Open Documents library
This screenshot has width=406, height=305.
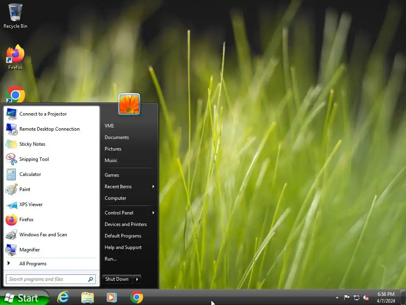[117, 137]
